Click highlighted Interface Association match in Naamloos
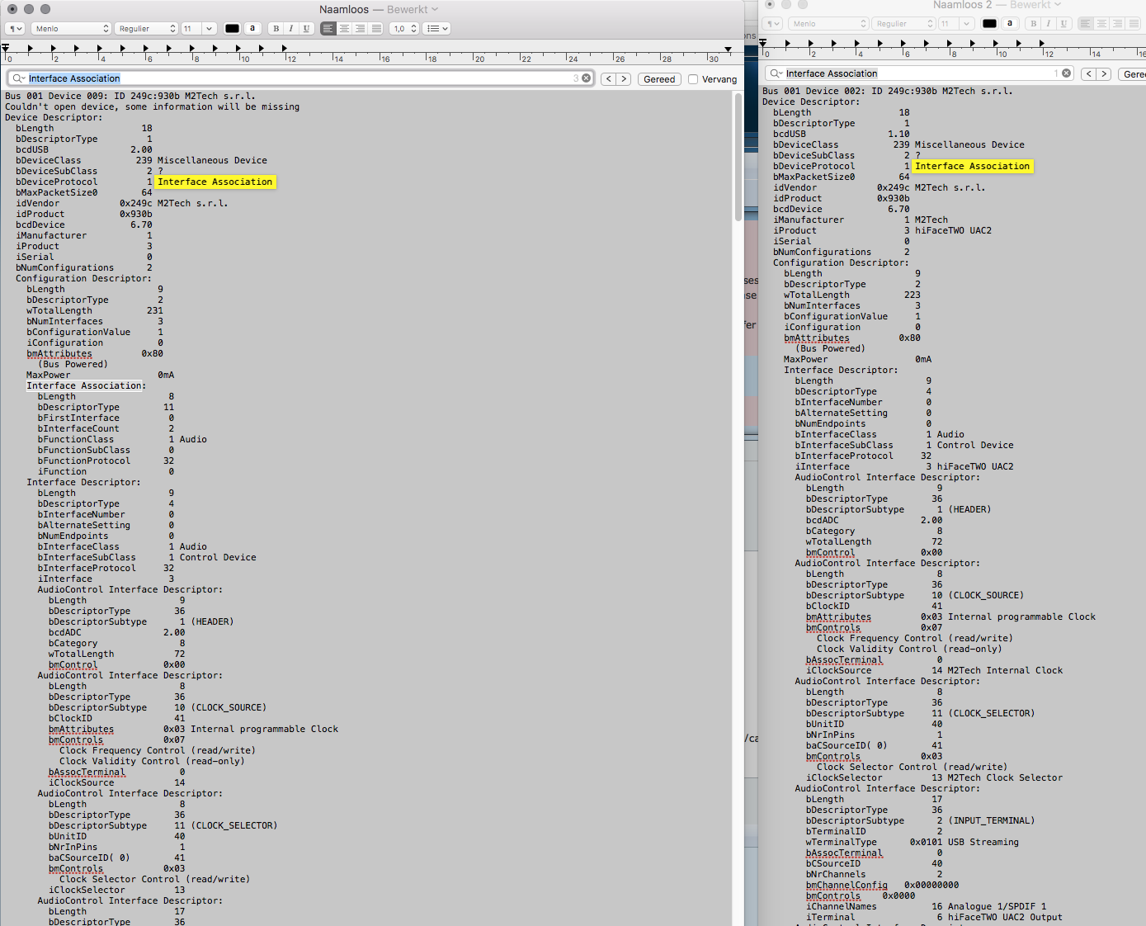The image size is (1146, 926). coord(215,182)
